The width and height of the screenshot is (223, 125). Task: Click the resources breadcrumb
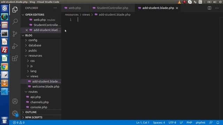(72, 15)
